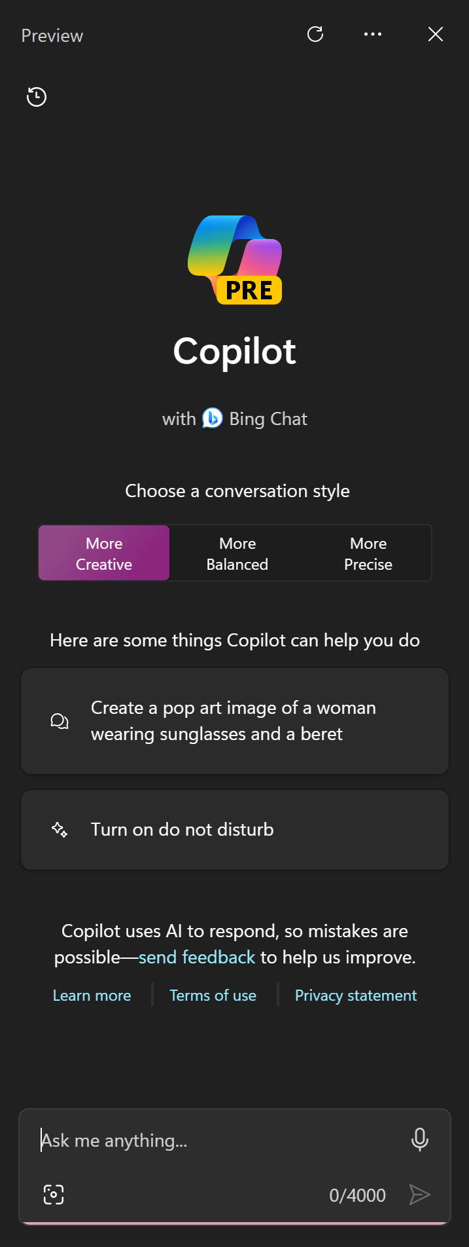Click the refresh icon in header
The height and width of the screenshot is (1247, 469).
click(315, 34)
